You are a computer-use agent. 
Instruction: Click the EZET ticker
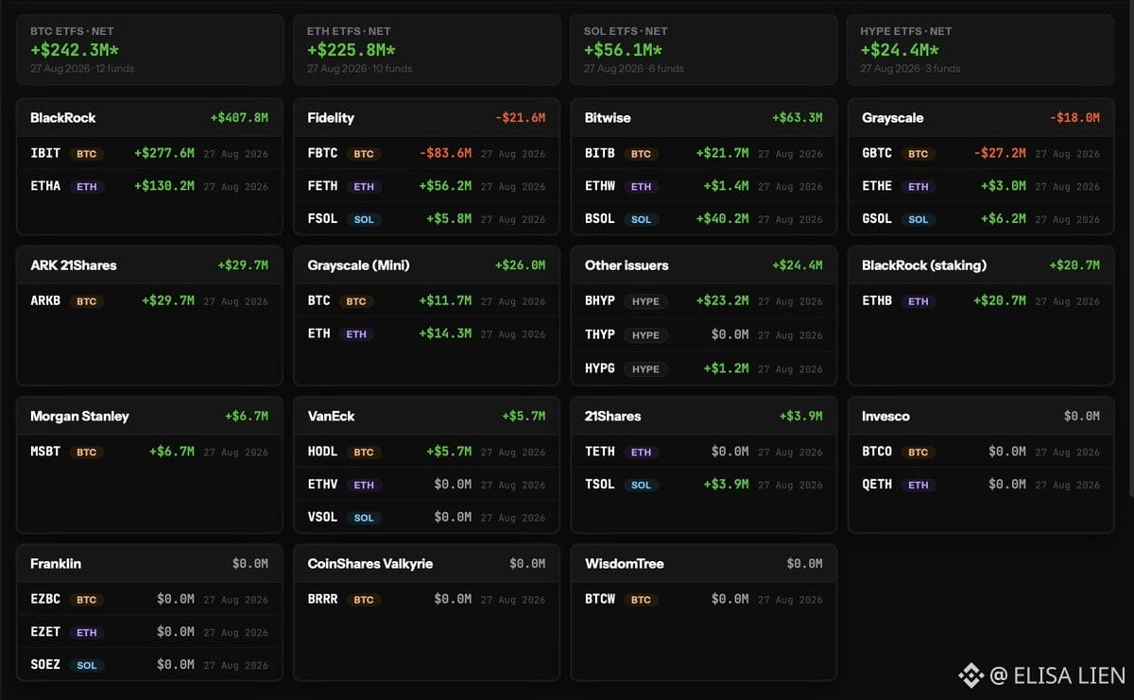[45, 631]
